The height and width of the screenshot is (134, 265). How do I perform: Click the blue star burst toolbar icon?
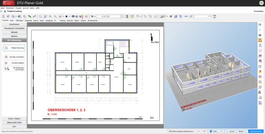8,16
